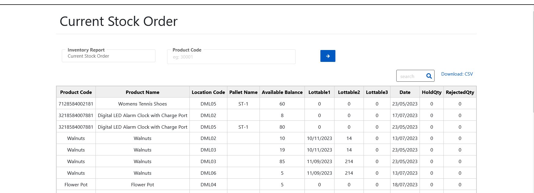534x193 pixels.
Task: Sort by Available Balance column header
Action: (282, 92)
